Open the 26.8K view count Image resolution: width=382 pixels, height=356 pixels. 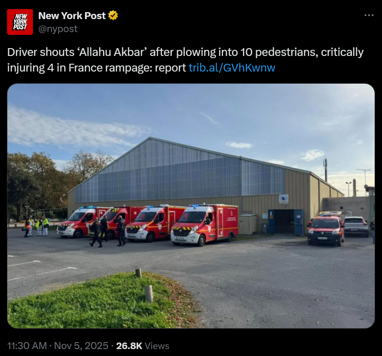(x=129, y=346)
